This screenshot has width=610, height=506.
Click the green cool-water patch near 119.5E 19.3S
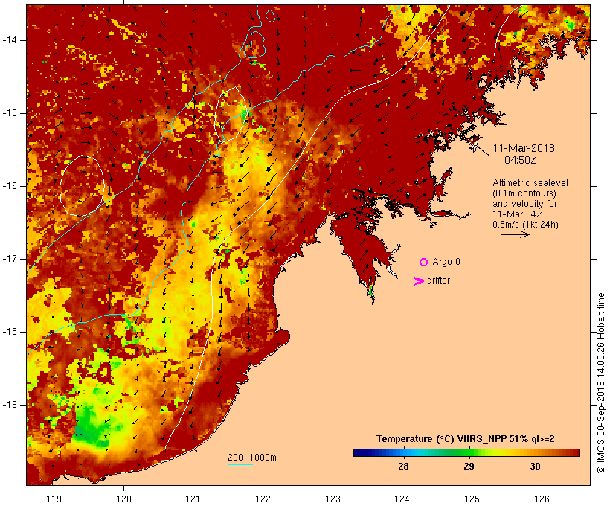(90, 426)
